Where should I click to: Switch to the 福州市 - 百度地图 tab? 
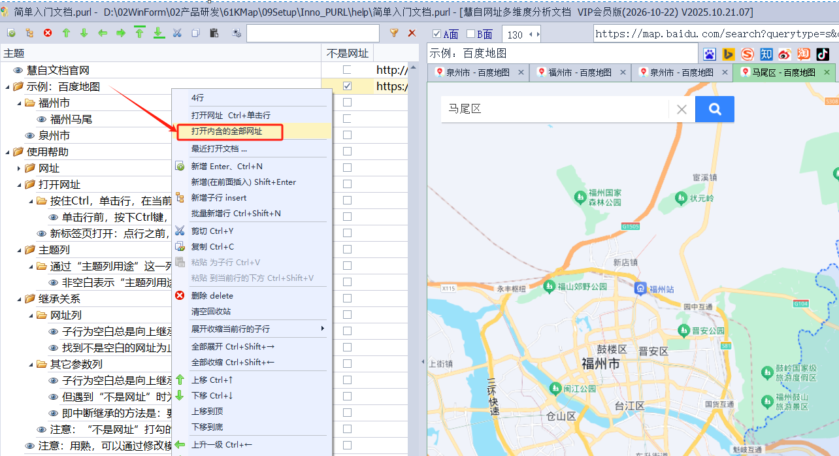point(579,73)
